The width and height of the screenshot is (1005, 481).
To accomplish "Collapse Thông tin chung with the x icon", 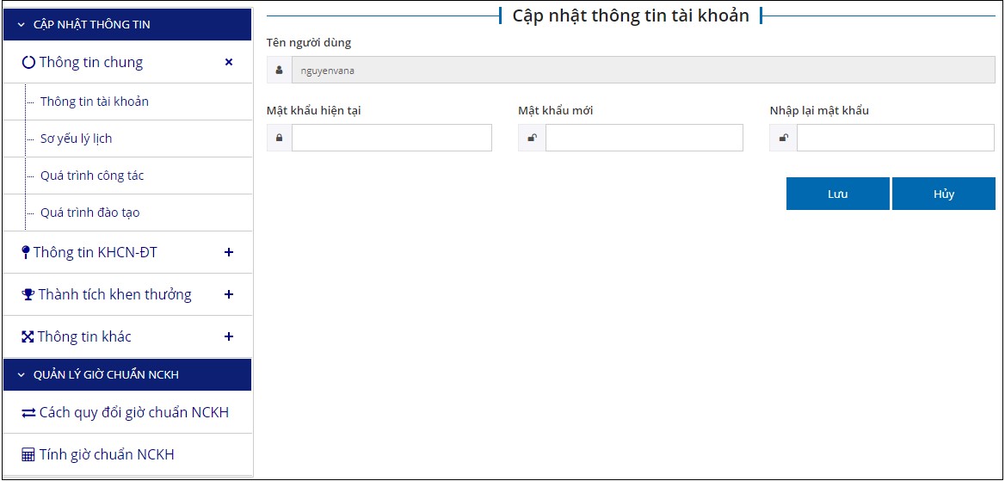I will pos(229,62).
